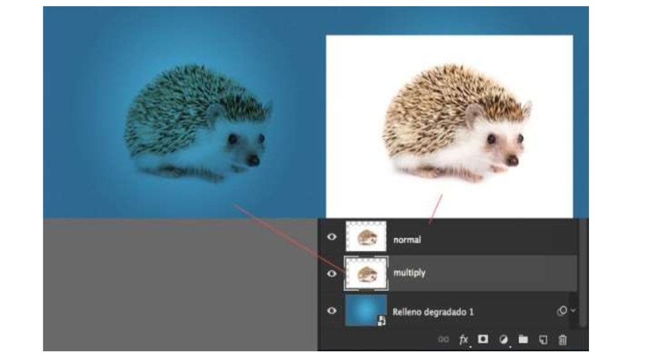This screenshot has width=645, height=362.
Task: Create a new layer
Action: click(x=542, y=340)
